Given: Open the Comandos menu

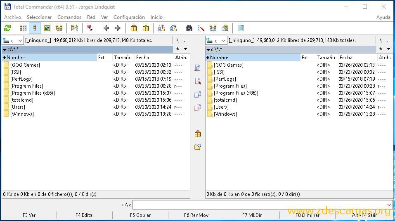Looking at the screenshot, I should tap(69, 17).
